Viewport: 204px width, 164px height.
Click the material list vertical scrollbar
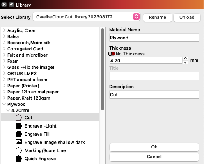pos(103,69)
